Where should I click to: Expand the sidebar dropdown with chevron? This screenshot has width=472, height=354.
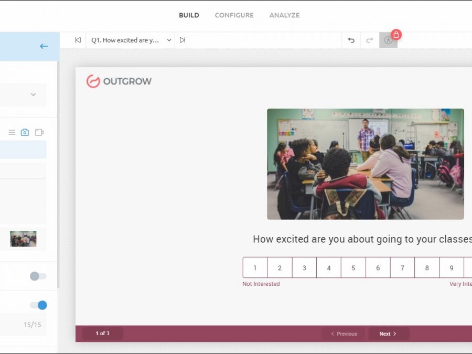click(x=33, y=94)
